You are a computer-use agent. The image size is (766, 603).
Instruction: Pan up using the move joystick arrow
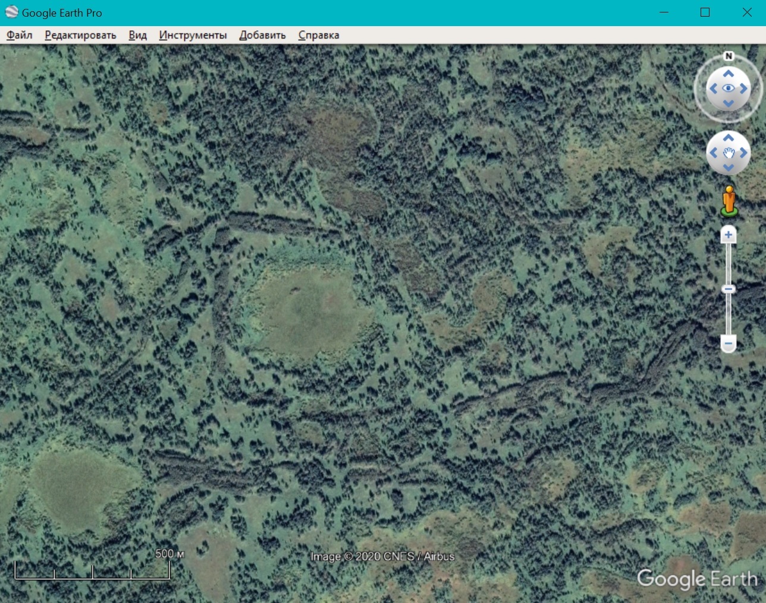729,138
